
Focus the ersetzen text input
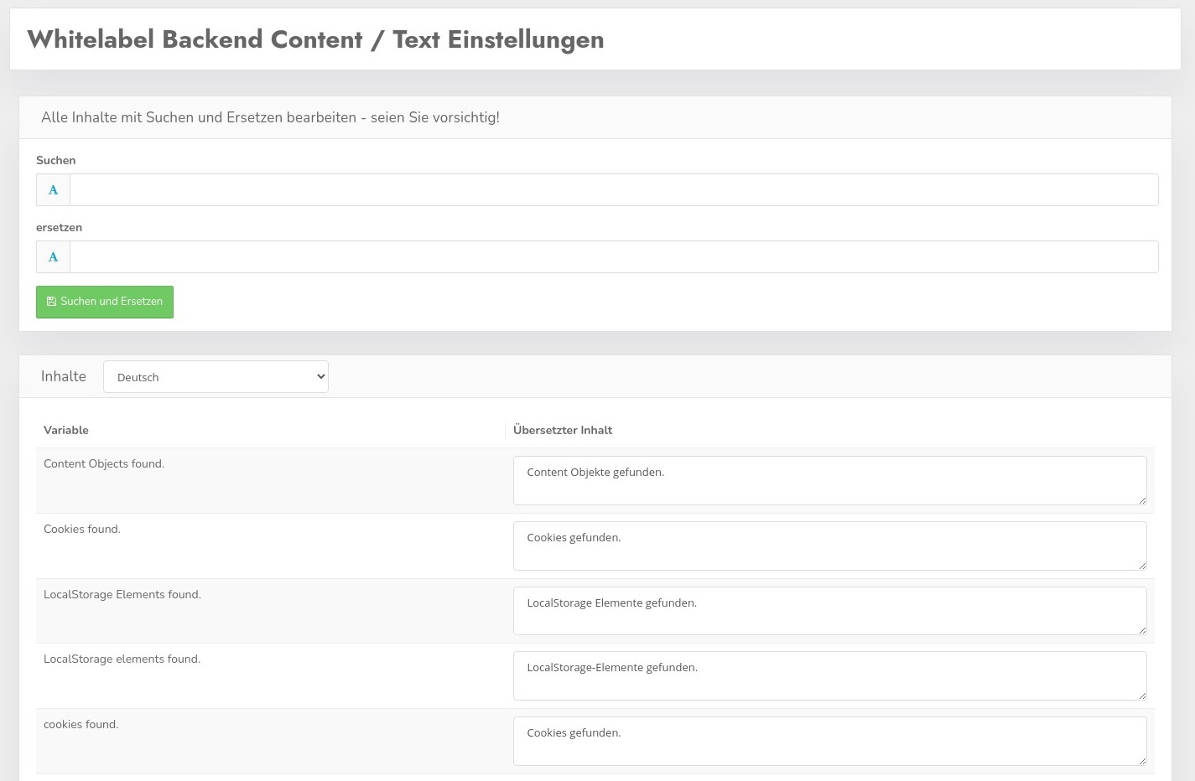point(613,257)
